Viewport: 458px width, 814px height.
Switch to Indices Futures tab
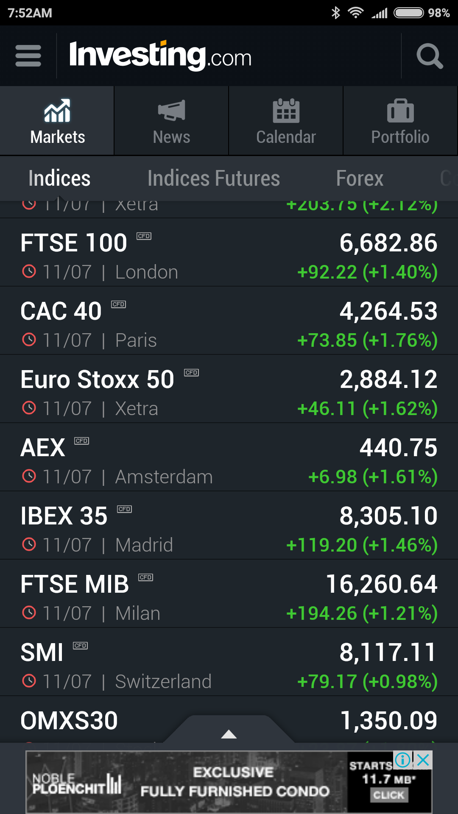[x=214, y=178]
